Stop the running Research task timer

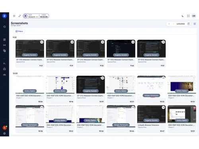click(25, 16)
